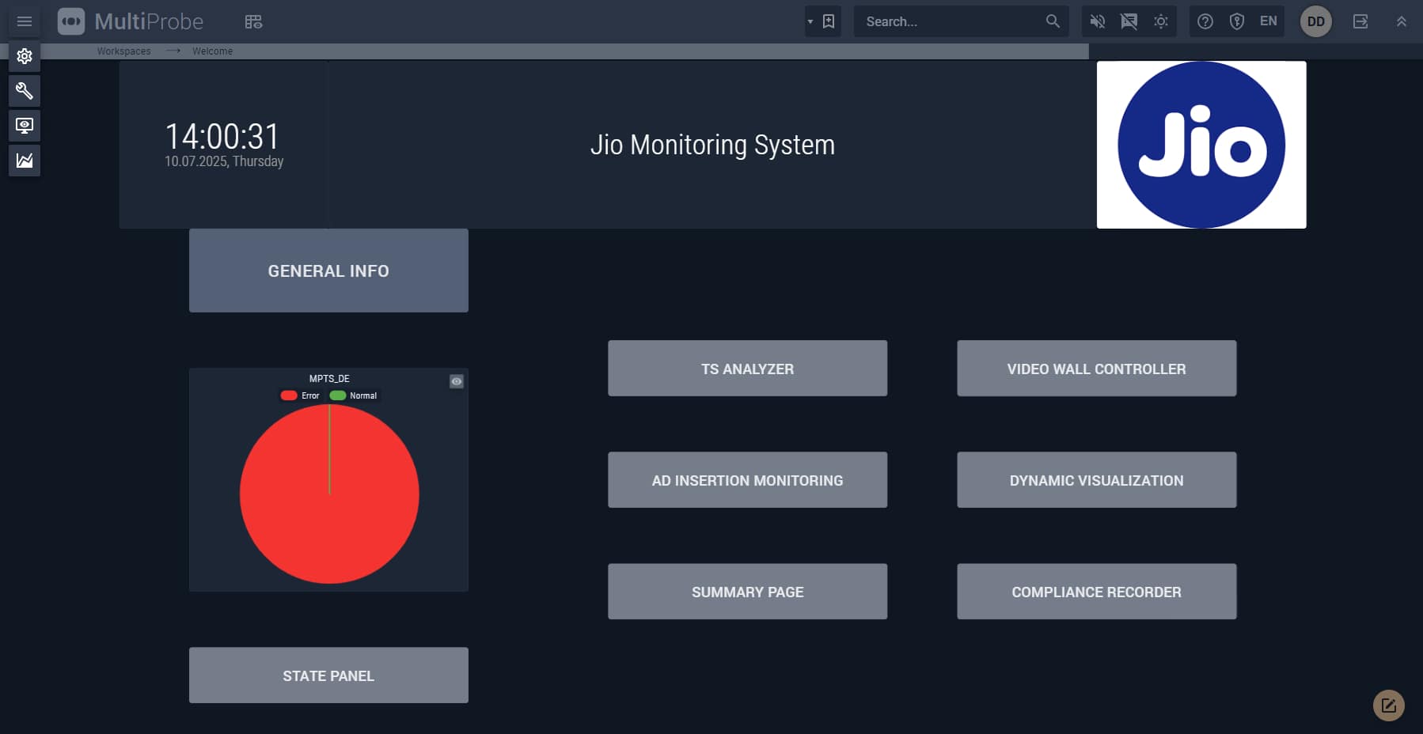Click the MPTS_DE chart title
This screenshot has width=1423, height=734.
click(329, 379)
